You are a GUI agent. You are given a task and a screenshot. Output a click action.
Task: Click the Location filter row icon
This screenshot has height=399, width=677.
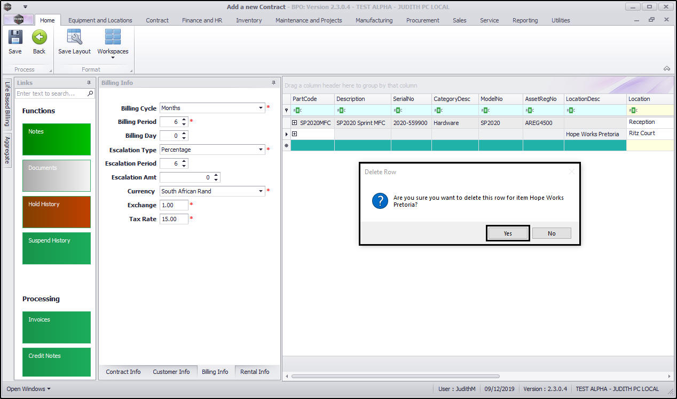[x=634, y=111]
